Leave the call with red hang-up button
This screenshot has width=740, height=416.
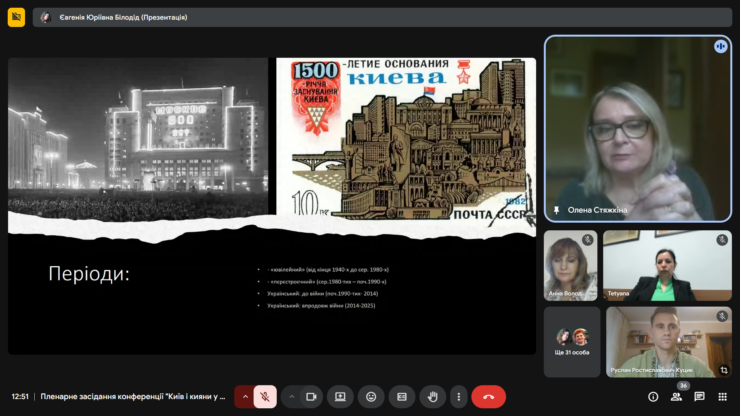click(488, 397)
